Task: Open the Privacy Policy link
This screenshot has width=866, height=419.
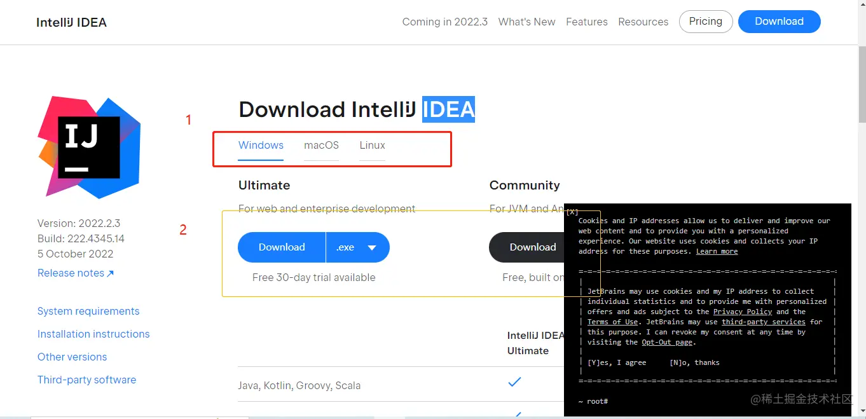Action: [x=742, y=312]
